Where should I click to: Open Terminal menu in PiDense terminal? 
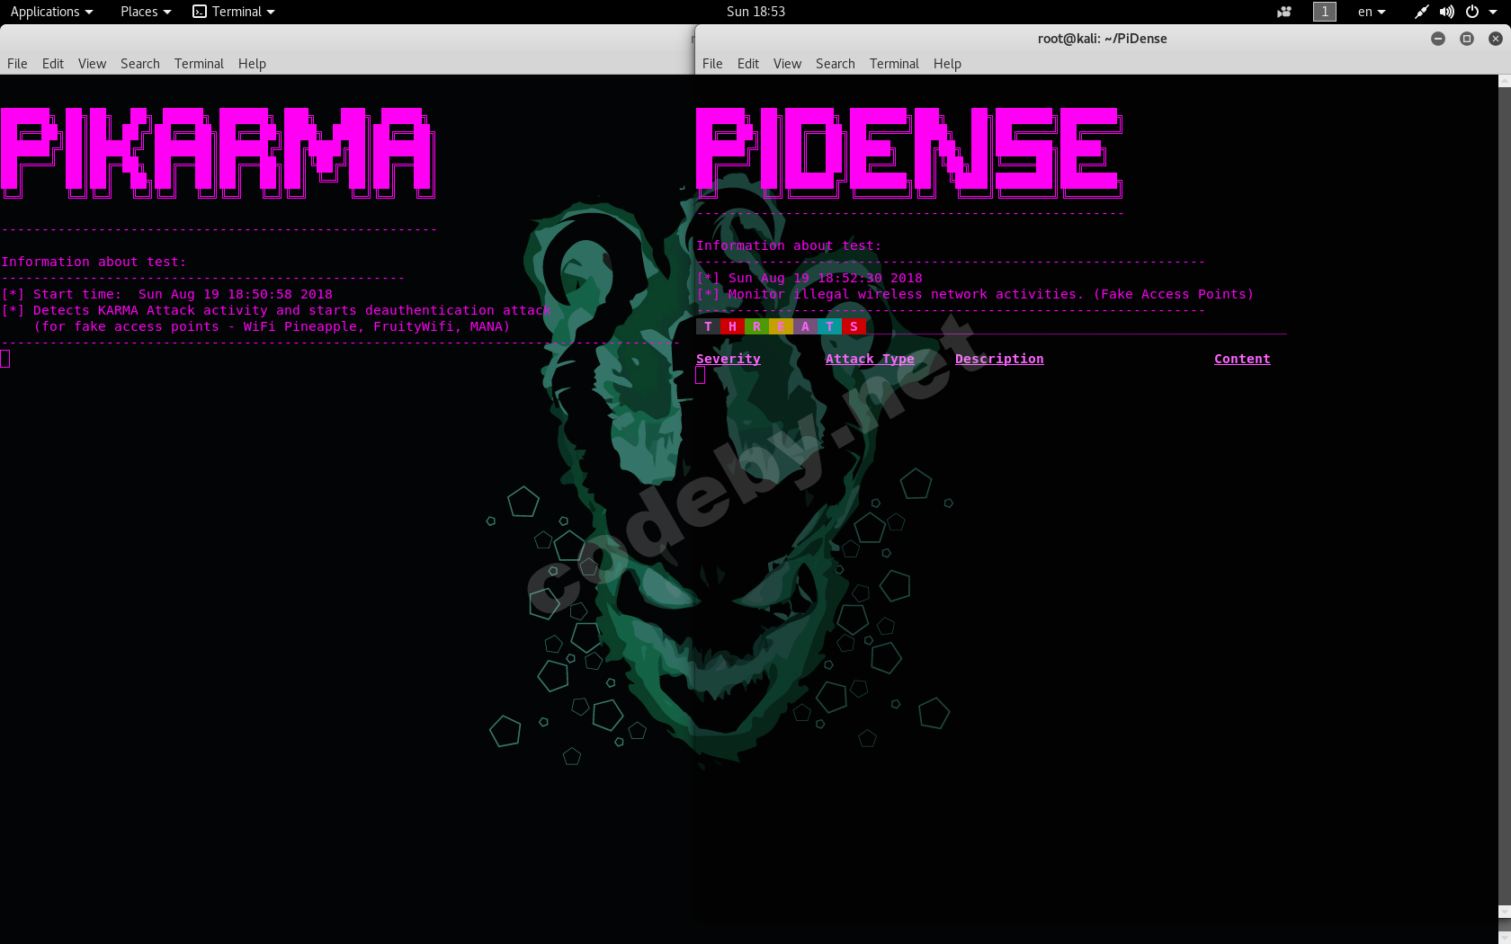tap(894, 64)
